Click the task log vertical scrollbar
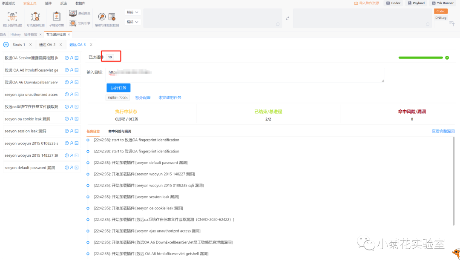Image resolution: width=460 pixels, height=264 pixels. (x=454, y=181)
